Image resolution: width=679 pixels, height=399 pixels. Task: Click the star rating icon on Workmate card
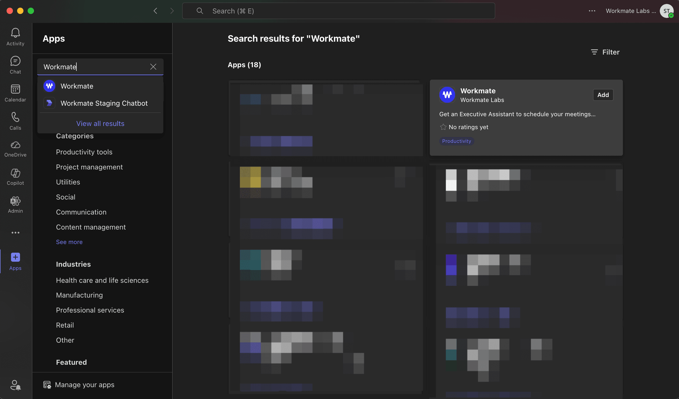tap(443, 127)
